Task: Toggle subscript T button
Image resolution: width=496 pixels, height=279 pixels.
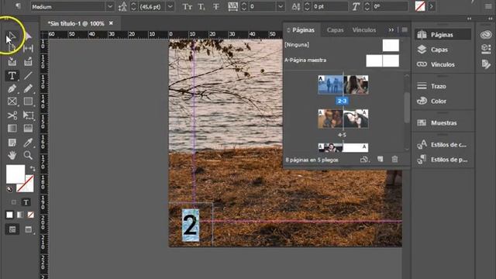Action: click(201, 7)
